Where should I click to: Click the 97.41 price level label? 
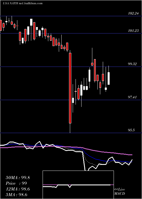(x=132, y=97)
